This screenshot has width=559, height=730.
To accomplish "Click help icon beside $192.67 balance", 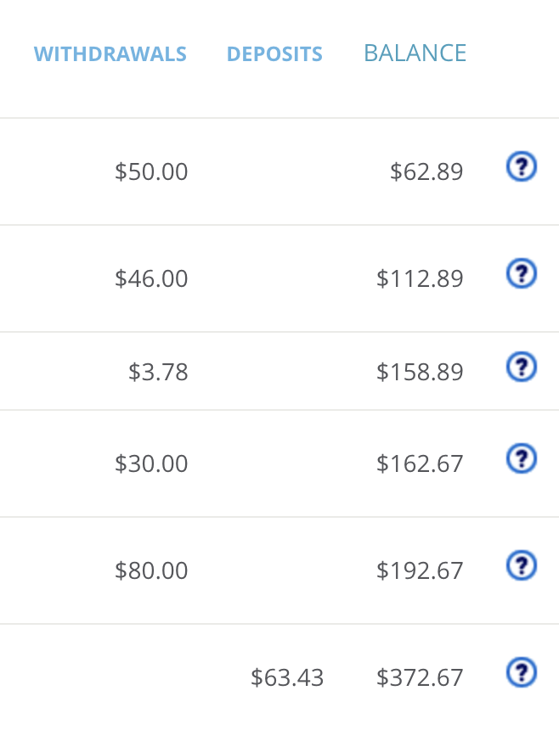I will pyautogui.click(x=522, y=566).
